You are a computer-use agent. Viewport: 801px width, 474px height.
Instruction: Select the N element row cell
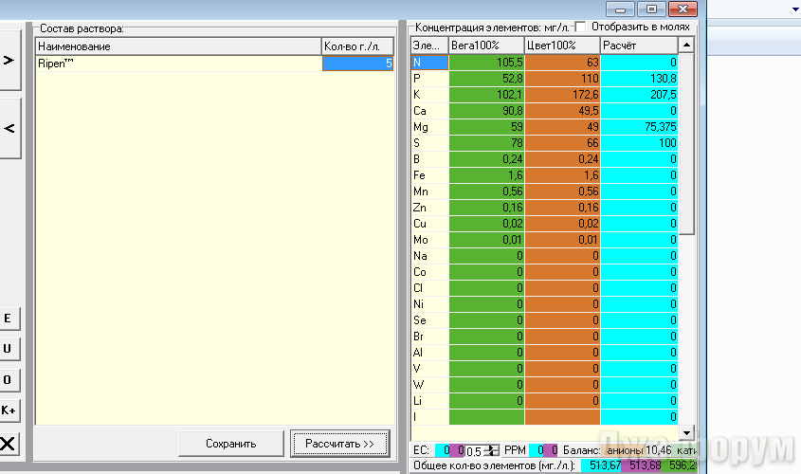pyautogui.click(x=428, y=63)
